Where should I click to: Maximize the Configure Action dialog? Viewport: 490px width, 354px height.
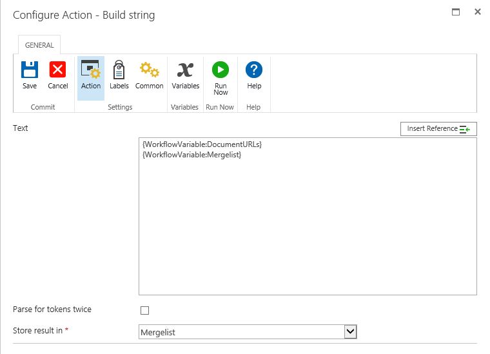coord(456,12)
